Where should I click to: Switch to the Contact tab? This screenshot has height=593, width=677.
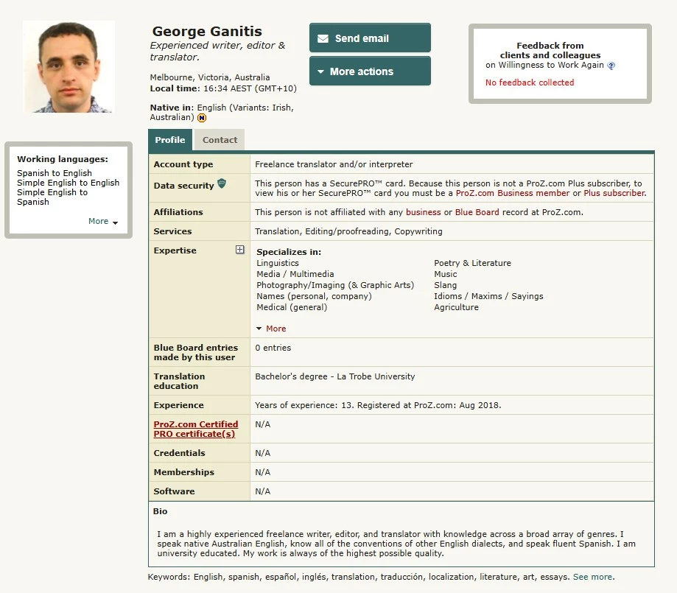[x=220, y=140]
